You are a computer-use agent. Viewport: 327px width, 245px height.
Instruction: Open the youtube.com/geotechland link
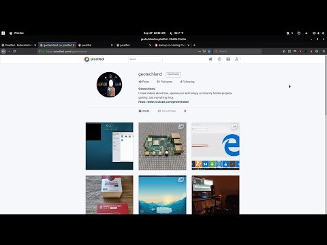pyautogui.click(x=163, y=102)
